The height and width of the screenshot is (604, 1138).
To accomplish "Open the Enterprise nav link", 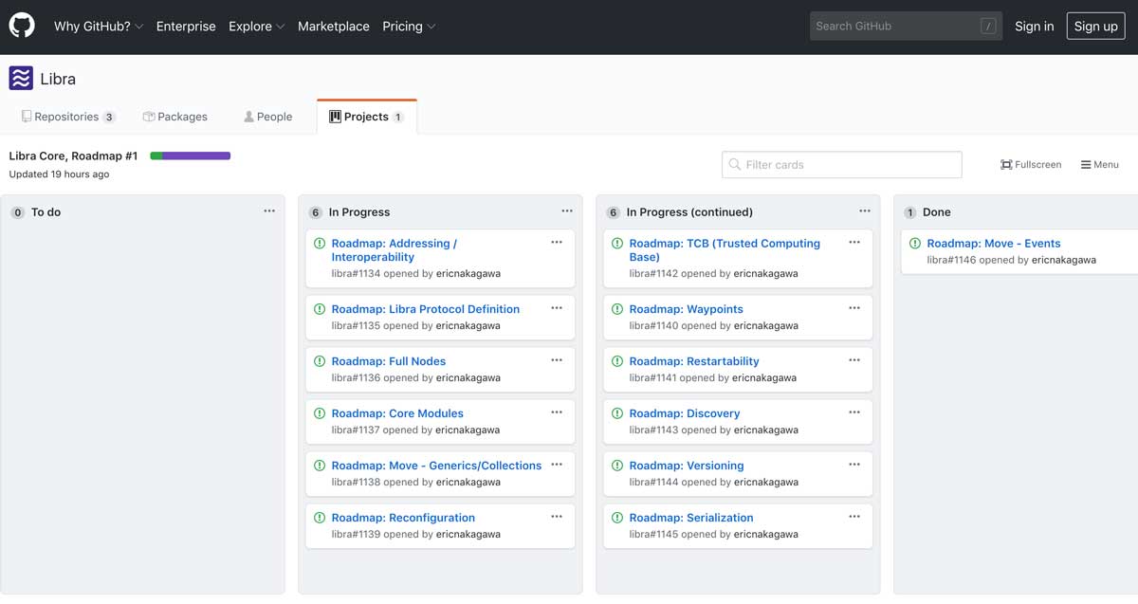I will pos(186,27).
